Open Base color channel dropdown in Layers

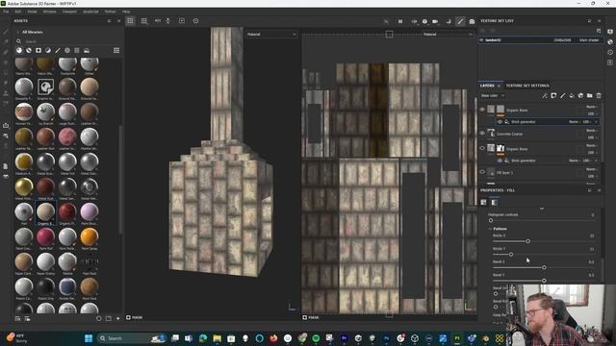[493, 96]
